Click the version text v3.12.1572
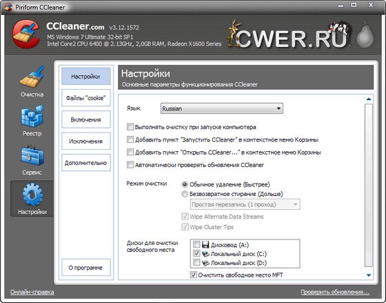 (x=124, y=28)
